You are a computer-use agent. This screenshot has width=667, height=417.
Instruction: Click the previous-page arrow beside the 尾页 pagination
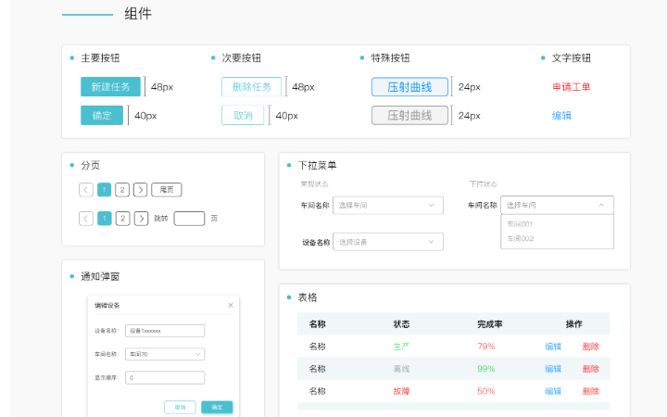[86, 190]
